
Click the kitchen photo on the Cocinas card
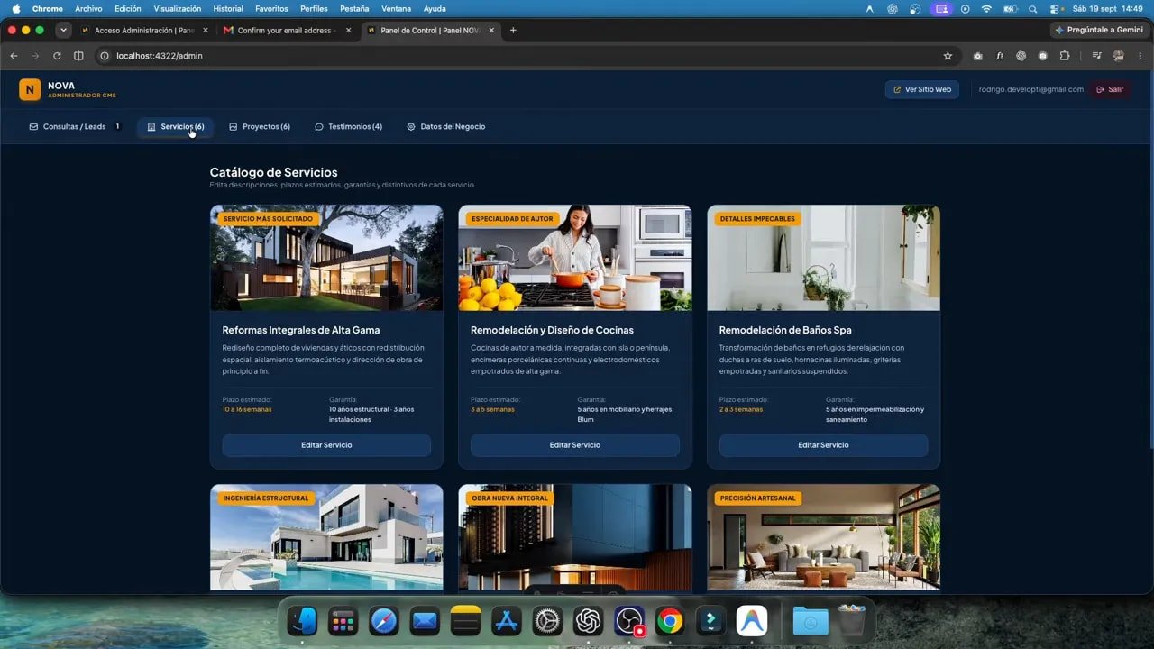click(x=575, y=258)
